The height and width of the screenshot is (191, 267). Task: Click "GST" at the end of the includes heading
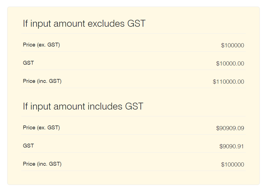134,106
